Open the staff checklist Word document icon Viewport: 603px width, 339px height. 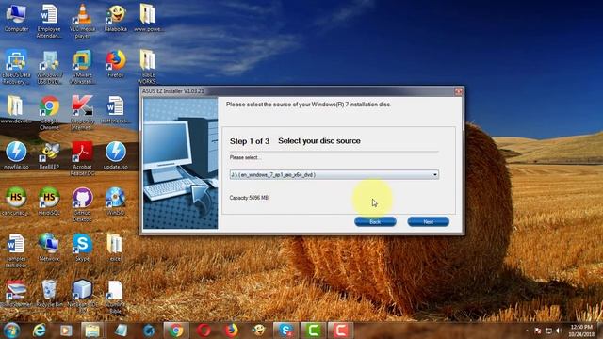[115, 109]
